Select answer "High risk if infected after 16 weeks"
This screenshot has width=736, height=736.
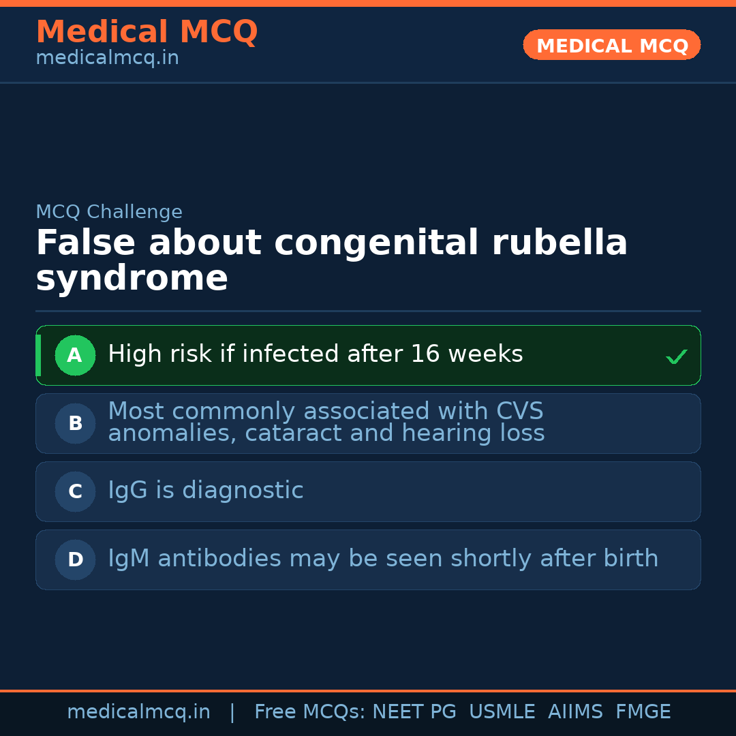point(316,354)
